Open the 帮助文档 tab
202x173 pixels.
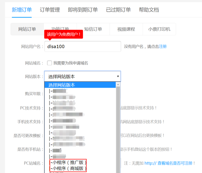pos(149,10)
